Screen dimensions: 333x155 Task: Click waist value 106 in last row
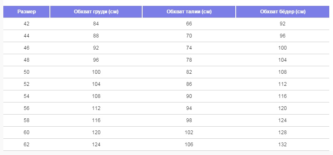click(189, 145)
